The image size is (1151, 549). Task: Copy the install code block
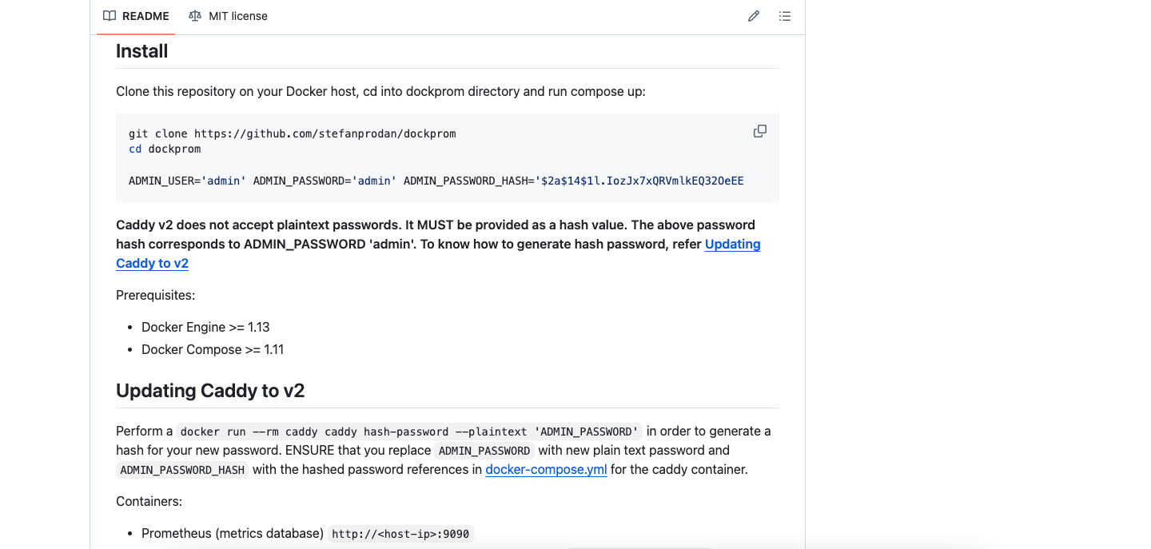click(760, 131)
